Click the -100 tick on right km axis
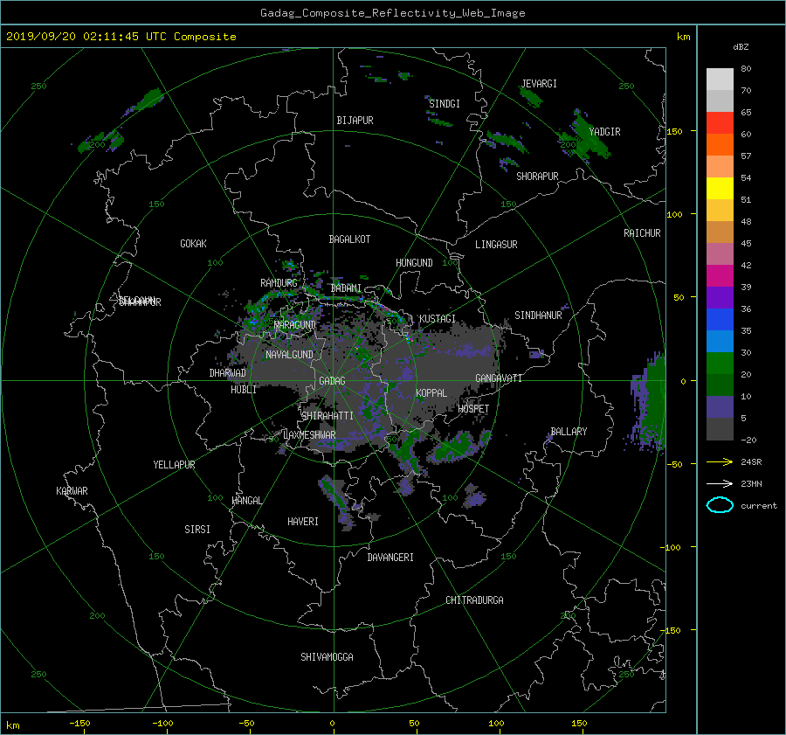The width and height of the screenshot is (786, 735). pyautogui.click(x=672, y=547)
